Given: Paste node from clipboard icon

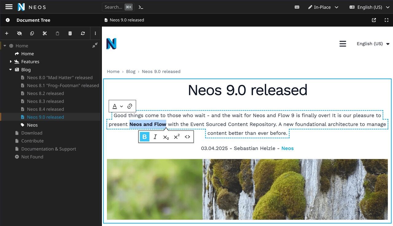Looking at the screenshot, I should tap(57, 33).
